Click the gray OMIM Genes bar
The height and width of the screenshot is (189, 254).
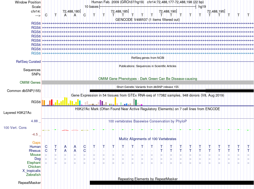(148, 82)
